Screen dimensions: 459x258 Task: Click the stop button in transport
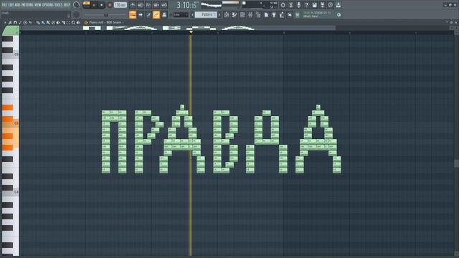102,5
